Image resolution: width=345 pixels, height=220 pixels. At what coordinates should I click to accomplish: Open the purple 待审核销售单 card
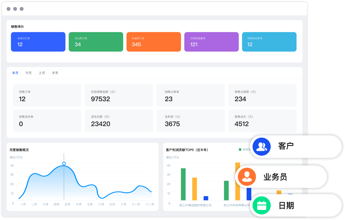pyautogui.click(x=211, y=42)
